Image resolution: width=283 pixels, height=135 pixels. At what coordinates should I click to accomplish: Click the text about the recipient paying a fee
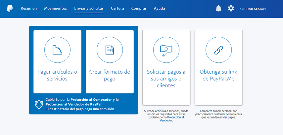(80, 109)
